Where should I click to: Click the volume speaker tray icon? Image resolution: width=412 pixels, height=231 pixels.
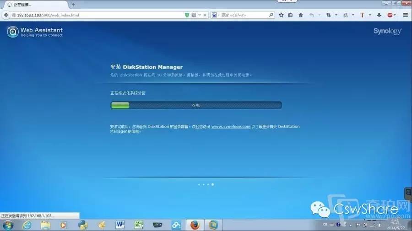[379, 225]
